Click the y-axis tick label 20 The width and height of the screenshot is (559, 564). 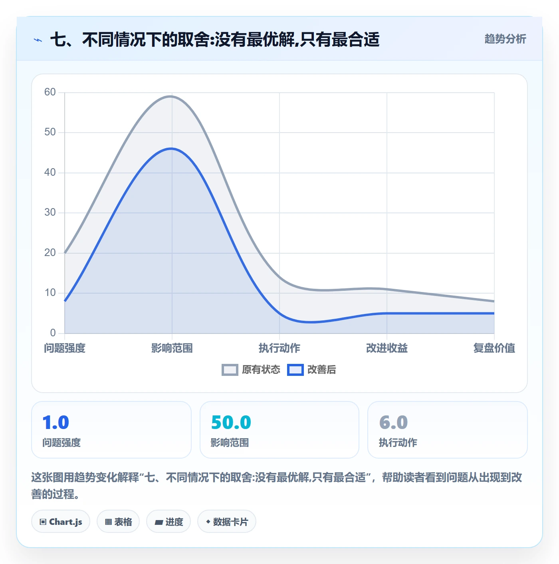[x=50, y=253]
